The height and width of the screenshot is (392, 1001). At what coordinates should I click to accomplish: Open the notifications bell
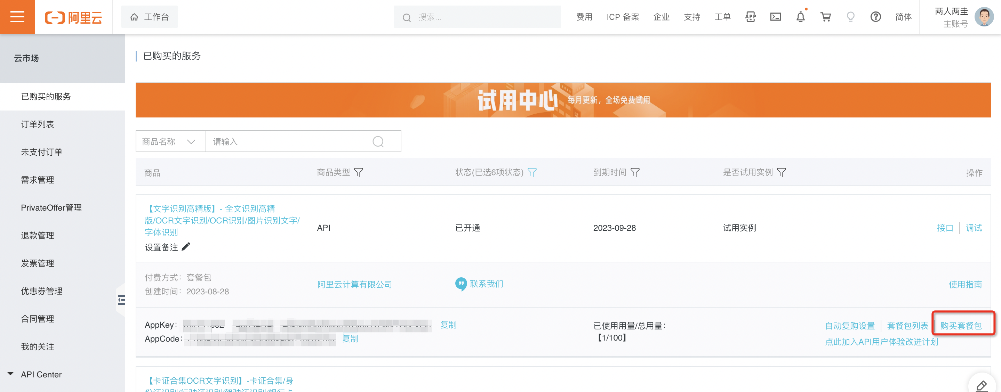pyautogui.click(x=801, y=17)
